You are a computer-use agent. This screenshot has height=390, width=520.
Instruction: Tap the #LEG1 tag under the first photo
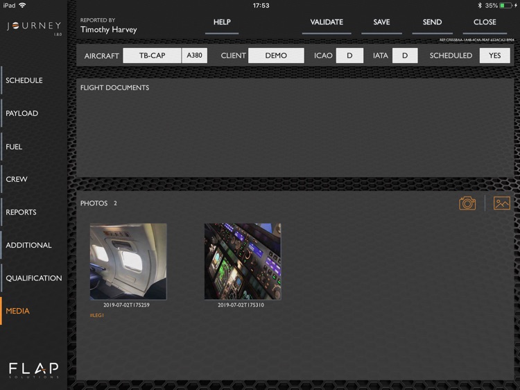(97, 315)
